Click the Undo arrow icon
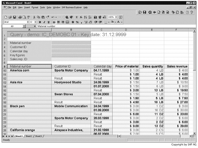The image size is (198, 148). click(53, 17)
